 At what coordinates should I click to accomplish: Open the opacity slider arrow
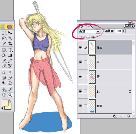click(x=124, y=31)
